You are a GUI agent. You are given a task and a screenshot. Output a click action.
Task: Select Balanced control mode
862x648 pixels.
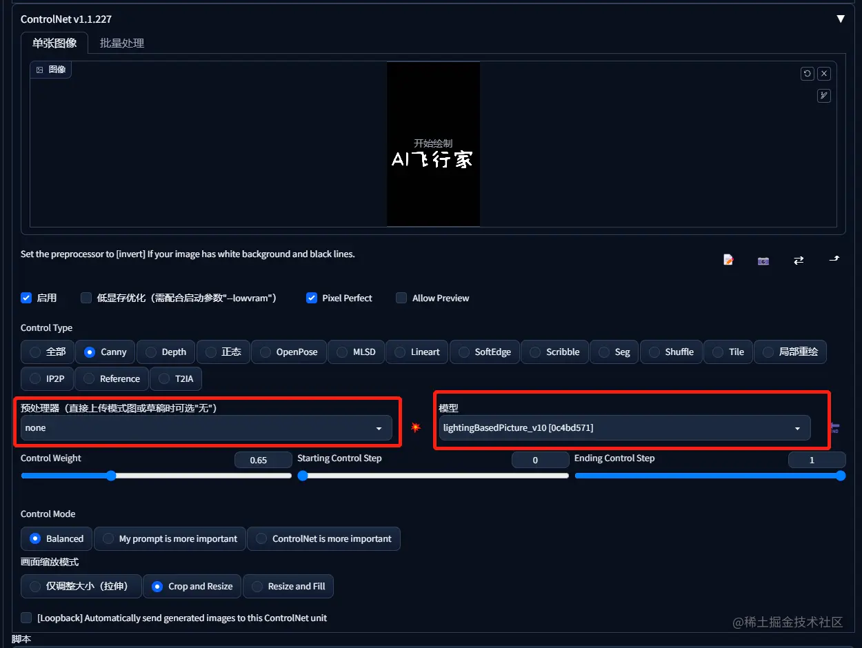point(57,538)
